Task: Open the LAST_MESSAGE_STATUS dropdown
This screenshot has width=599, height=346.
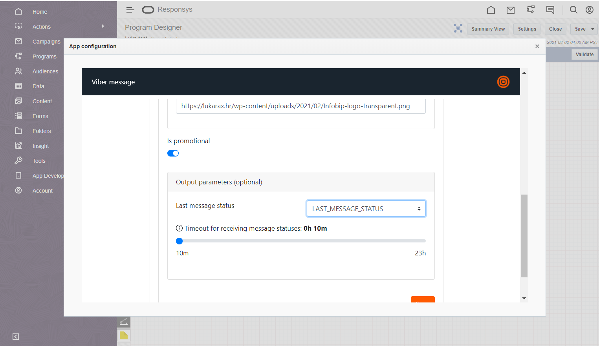Action: [366, 209]
